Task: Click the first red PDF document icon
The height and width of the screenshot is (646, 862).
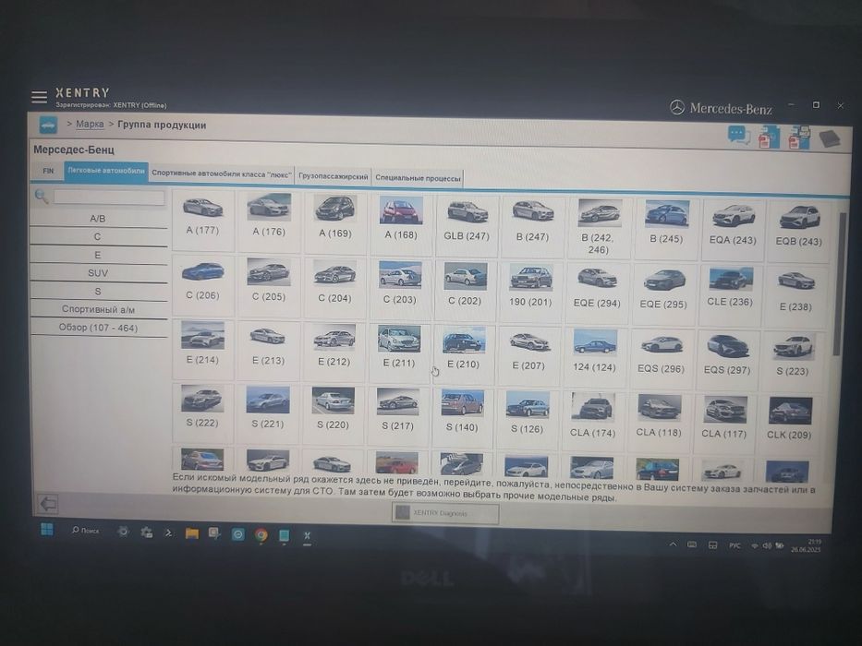Action: point(769,137)
